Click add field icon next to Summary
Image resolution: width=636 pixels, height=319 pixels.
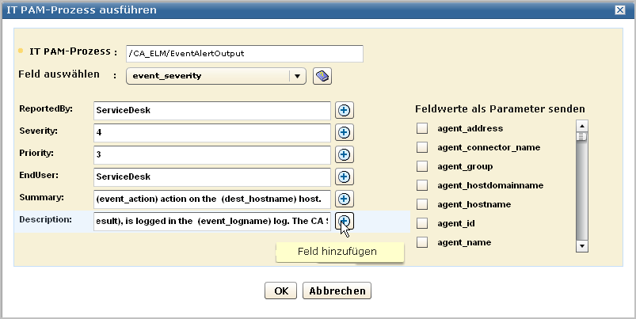pos(344,199)
